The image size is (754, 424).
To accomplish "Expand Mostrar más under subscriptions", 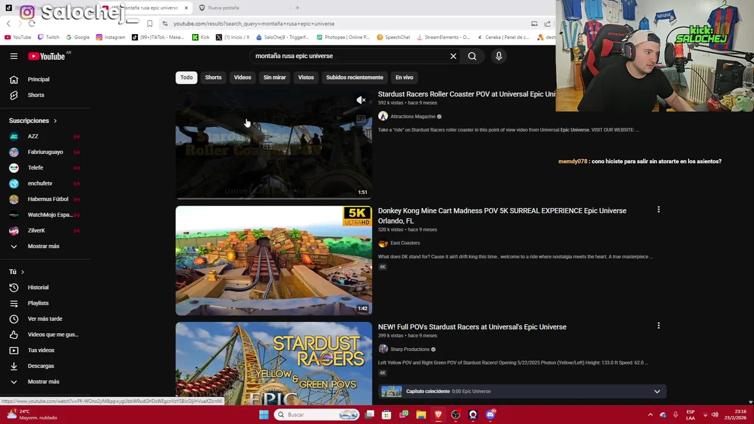I will click(x=45, y=246).
